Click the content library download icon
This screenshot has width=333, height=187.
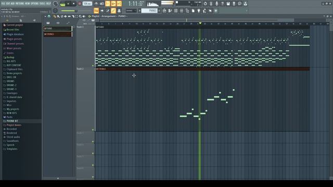click(x=245, y=4)
